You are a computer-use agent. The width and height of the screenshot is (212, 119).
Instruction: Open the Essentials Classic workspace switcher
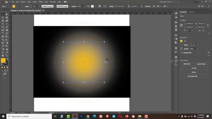[x=167, y=2]
